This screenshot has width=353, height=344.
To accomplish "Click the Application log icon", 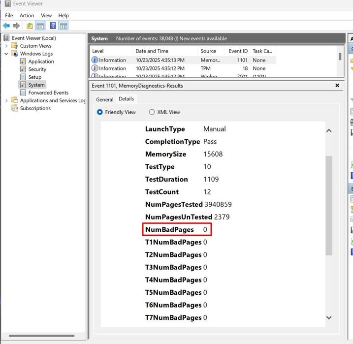I will pos(23,62).
